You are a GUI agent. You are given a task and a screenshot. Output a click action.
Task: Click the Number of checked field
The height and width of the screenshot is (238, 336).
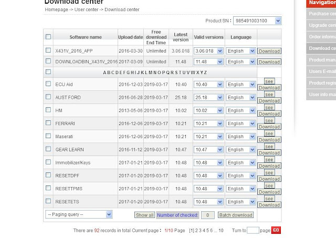coord(208,215)
